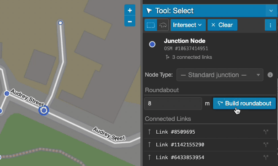
Task: Select the lasso selection mode
Action: pyautogui.click(x=163, y=25)
